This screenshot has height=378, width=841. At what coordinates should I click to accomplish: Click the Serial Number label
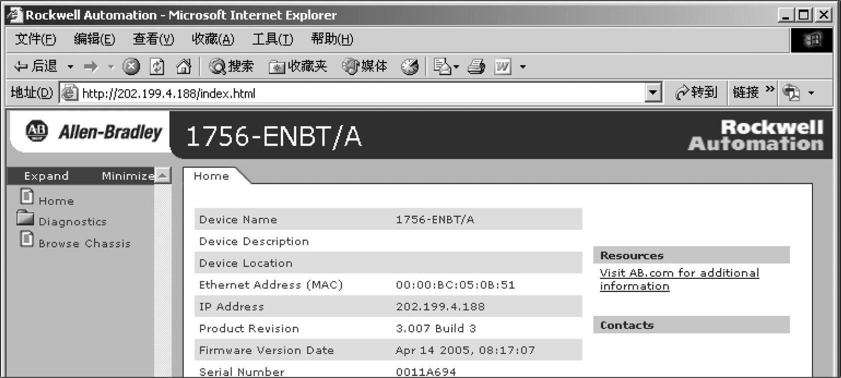pos(242,372)
